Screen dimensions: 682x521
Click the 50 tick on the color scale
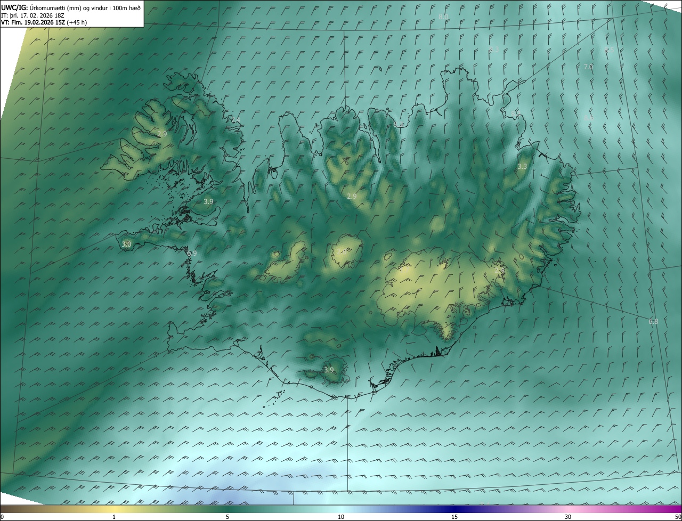[677, 517]
